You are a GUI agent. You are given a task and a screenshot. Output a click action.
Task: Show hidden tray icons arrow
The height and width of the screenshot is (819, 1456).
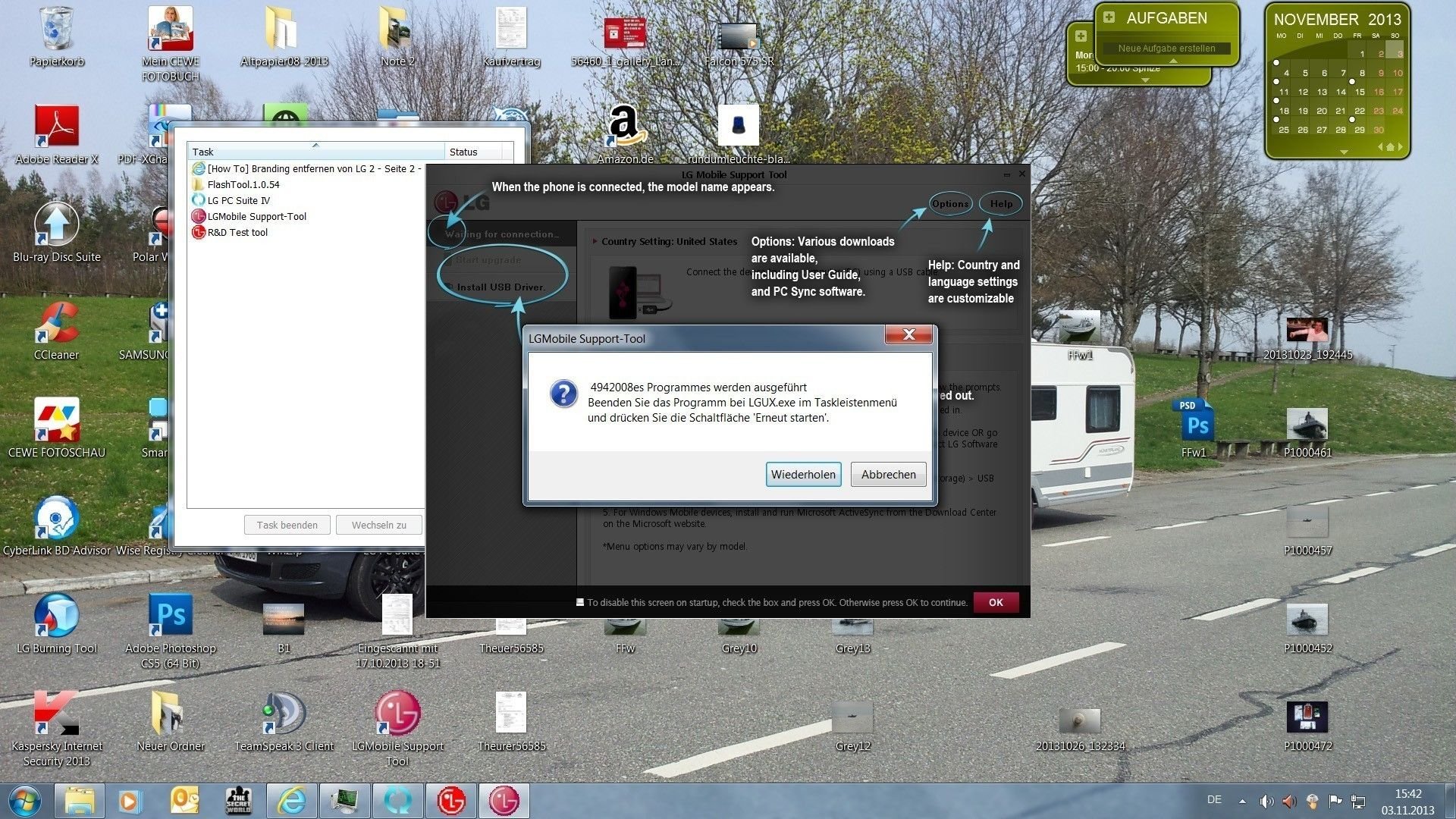(x=1242, y=801)
